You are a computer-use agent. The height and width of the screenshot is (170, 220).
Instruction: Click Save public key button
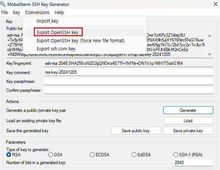click(136, 131)
